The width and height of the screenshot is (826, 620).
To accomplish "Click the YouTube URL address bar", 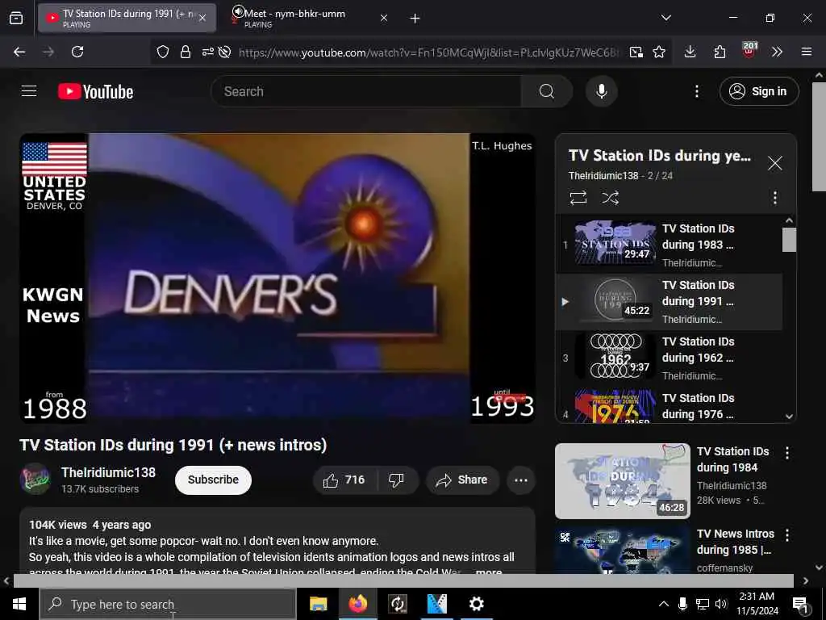I will (429, 52).
